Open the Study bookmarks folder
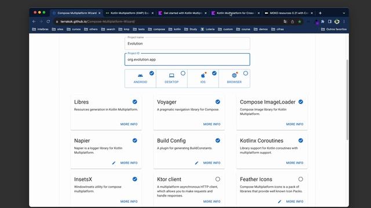Screen dimensions: 371x208 191,29
